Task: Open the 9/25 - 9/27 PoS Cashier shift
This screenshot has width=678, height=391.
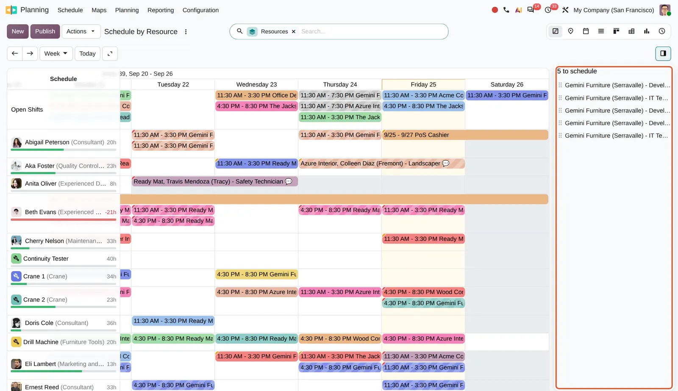Action: 465,135
